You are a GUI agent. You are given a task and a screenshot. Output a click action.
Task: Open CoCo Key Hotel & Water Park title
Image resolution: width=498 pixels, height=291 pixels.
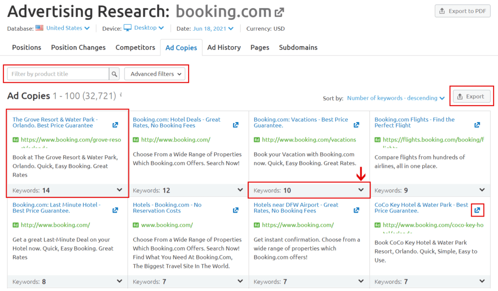click(x=421, y=208)
